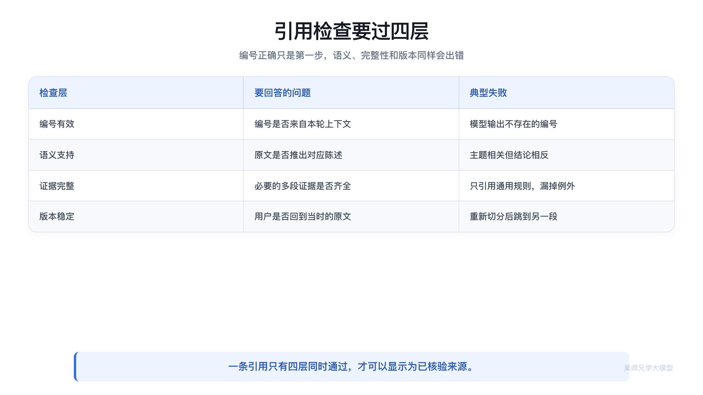
Task: Select the 典型失败 column header
Action: [567, 93]
